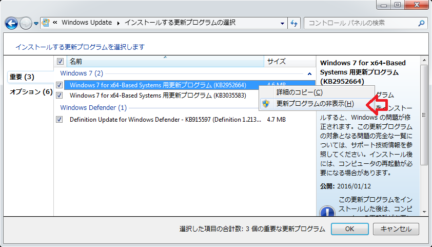This screenshot has width=432, height=247.
Task: Uncheck the KB3035583 update checkbox
Action: click(x=60, y=96)
